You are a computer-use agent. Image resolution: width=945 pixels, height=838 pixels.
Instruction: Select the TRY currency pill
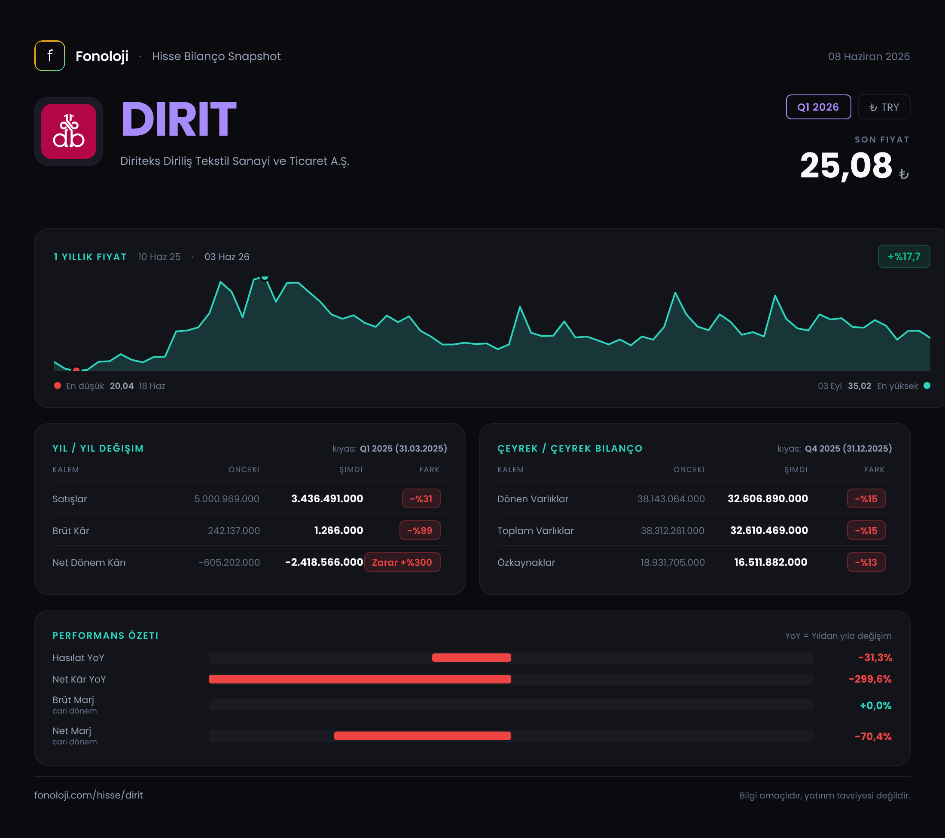(884, 107)
